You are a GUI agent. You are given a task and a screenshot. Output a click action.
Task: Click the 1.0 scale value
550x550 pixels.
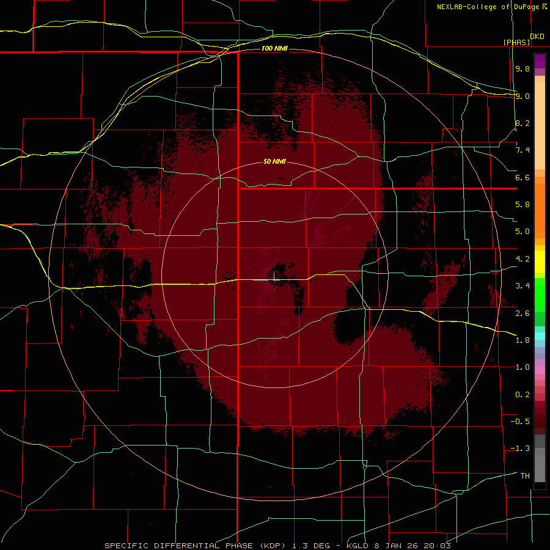point(522,367)
